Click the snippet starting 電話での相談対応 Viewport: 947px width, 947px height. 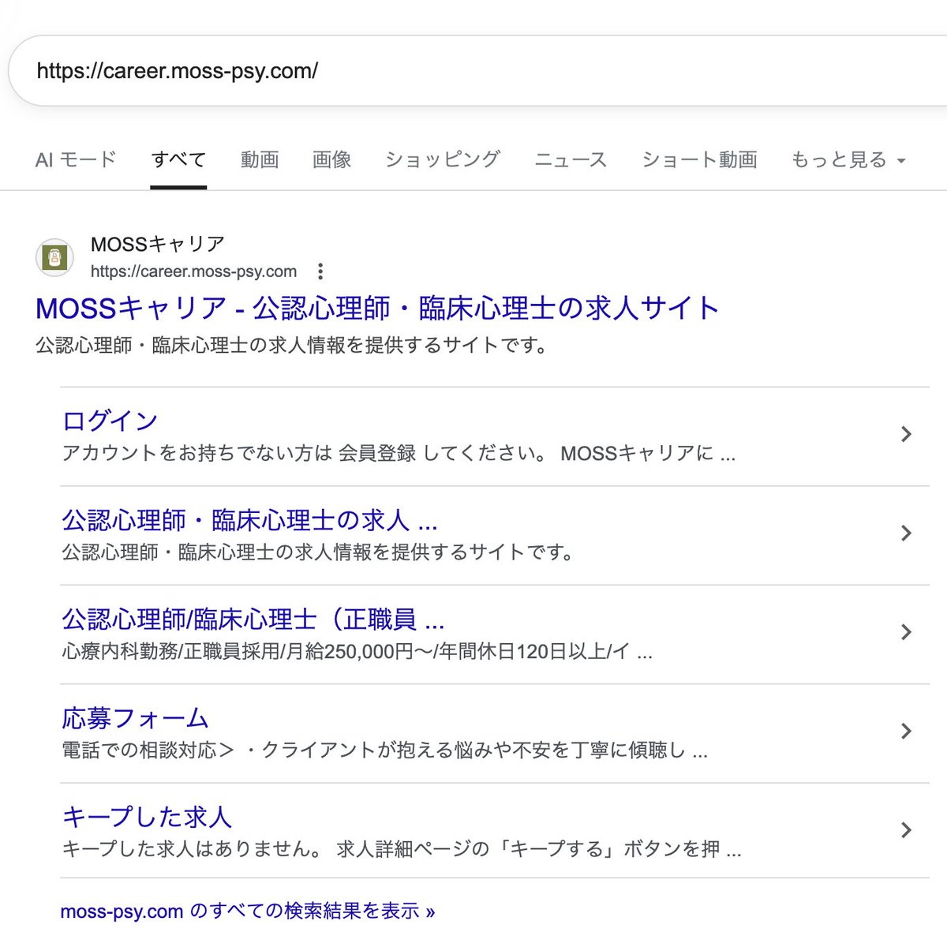(x=384, y=750)
